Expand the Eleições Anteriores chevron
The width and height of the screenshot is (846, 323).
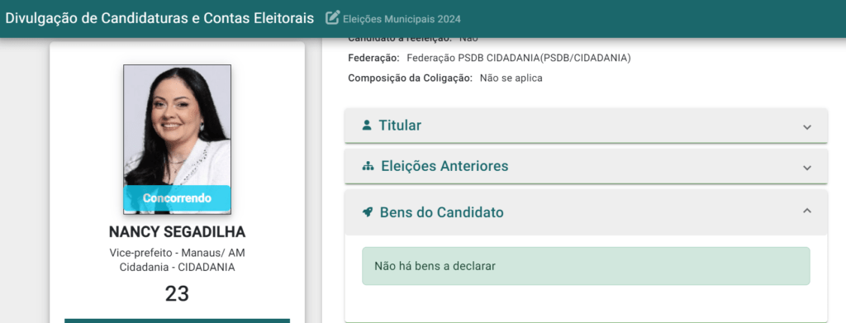(806, 168)
